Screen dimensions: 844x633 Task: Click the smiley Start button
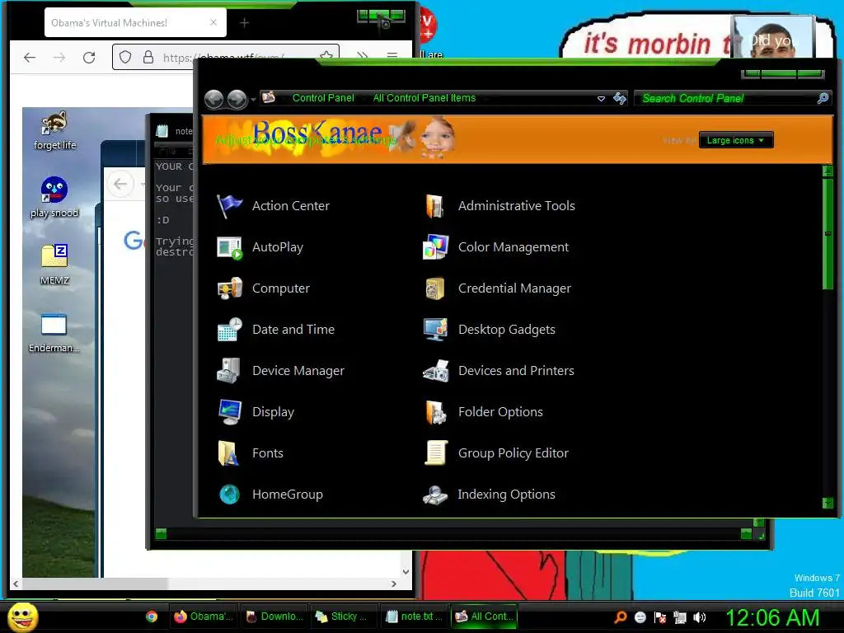[22, 617]
